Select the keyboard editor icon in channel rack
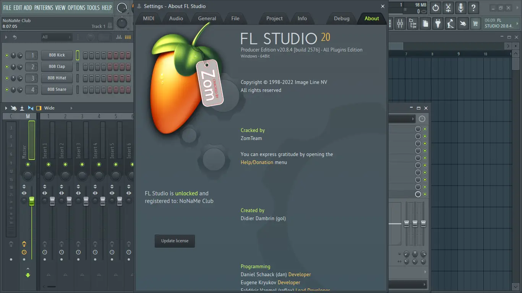The width and height of the screenshot is (522, 293). click(x=127, y=37)
